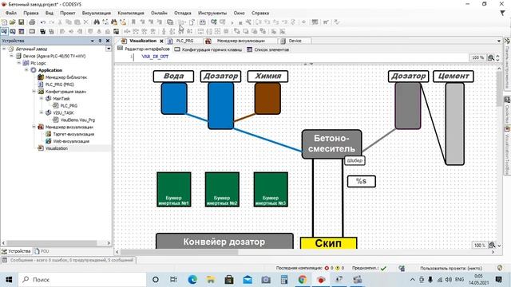Image resolution: width=511 pixels, height=287 pixels.
Task: Open Microsoft Edge from the taskbar
Action: [192, 280]
